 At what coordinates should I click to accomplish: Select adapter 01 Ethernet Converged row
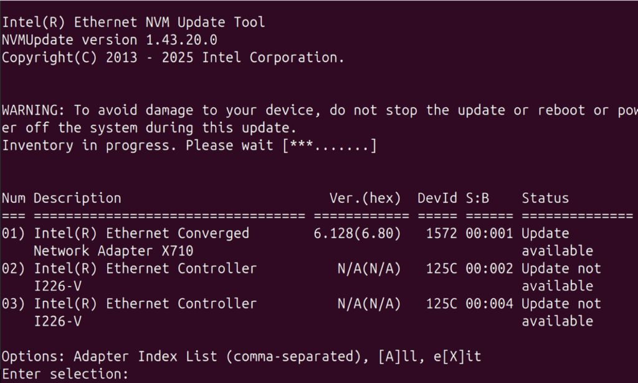(x=141, y=234)
